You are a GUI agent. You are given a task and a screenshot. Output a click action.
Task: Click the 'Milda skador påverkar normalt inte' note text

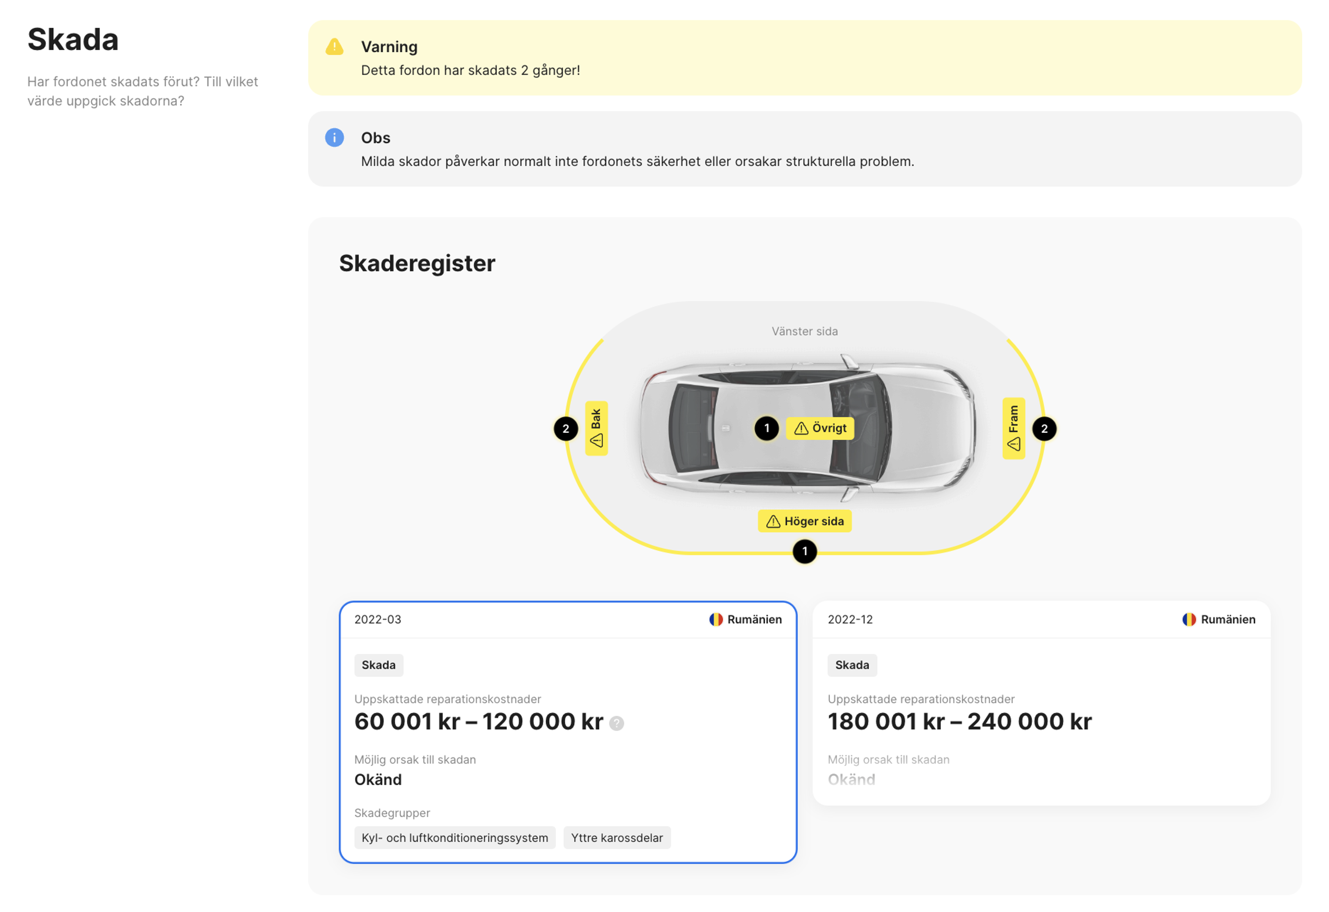[638, 162]
